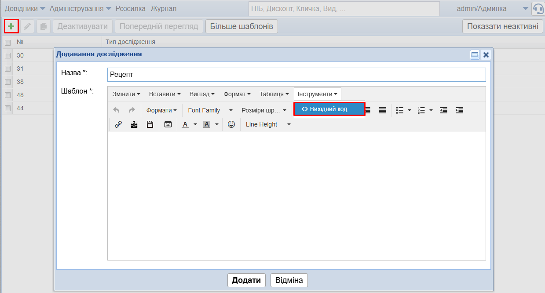Expand the Font Family dropdown

pyautogui.click(x=210, y=110)
